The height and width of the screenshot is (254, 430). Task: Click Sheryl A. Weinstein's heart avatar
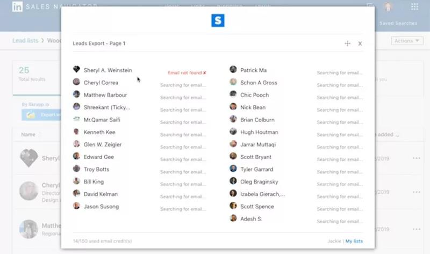(x=77, y=70)
